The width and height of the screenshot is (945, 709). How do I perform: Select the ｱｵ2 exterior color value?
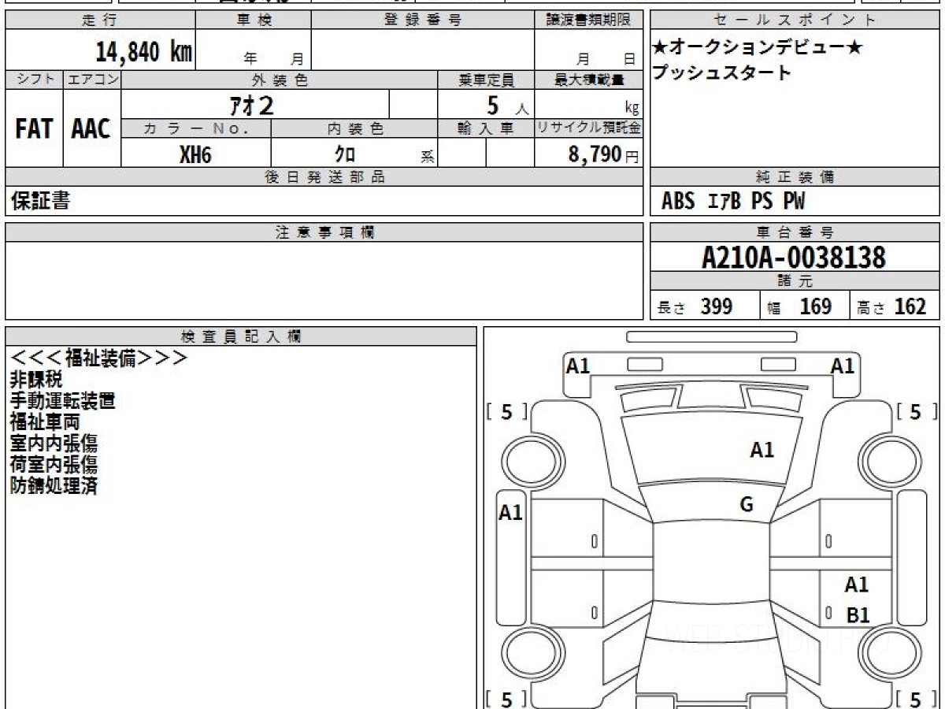pyautogui.click(x=251, y=104)
